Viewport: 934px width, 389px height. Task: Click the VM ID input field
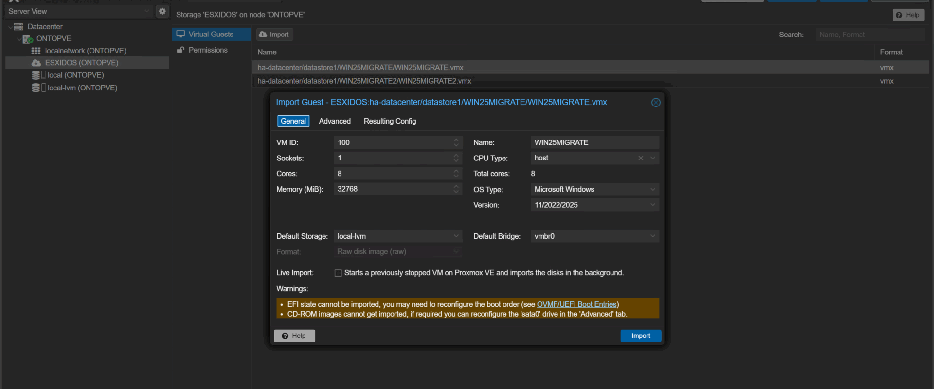click(393, 142)
